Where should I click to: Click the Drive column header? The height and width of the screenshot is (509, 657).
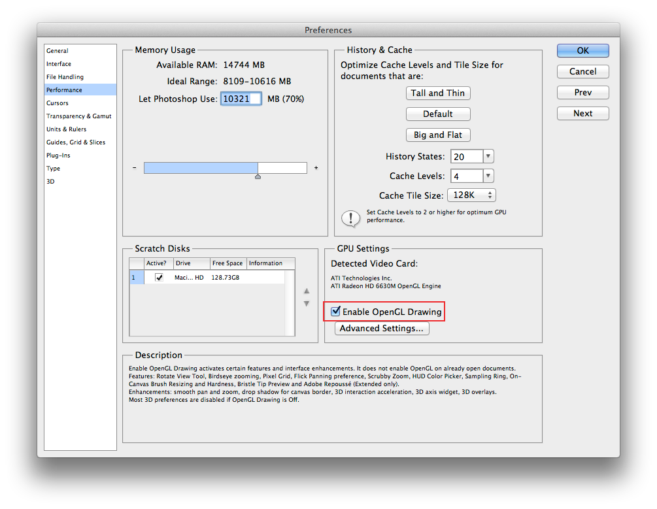[192, 263]
